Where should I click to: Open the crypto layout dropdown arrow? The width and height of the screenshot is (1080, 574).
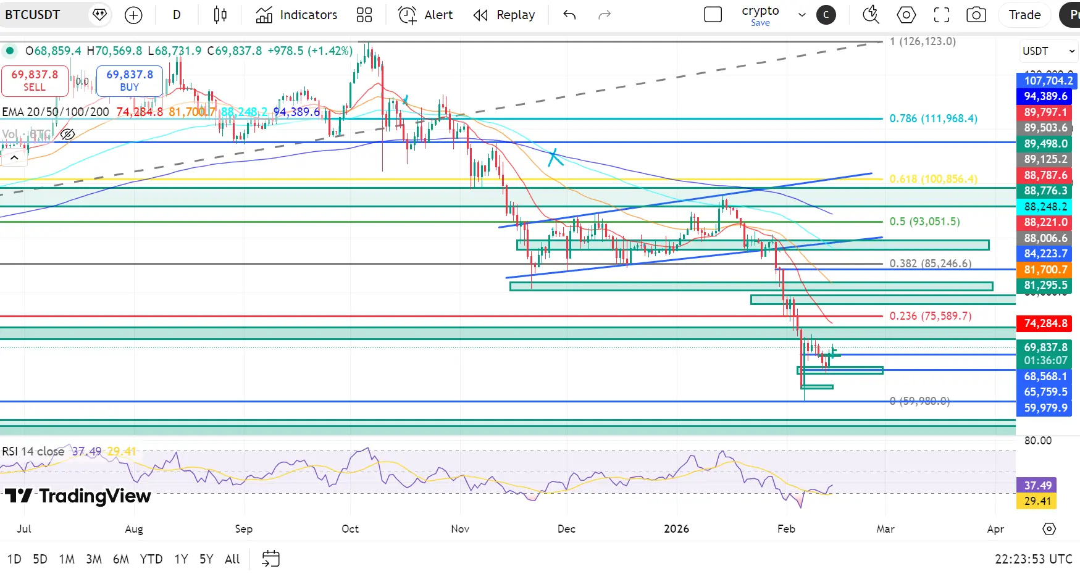click(x=802, y=15)
